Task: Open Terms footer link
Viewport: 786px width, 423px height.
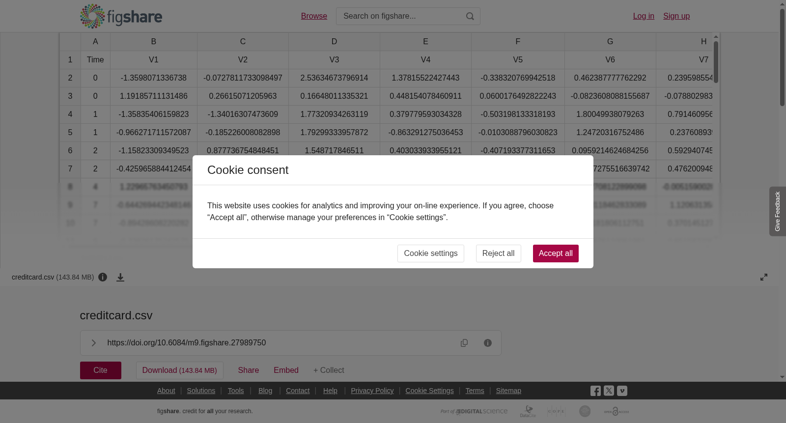Action: 475,391
